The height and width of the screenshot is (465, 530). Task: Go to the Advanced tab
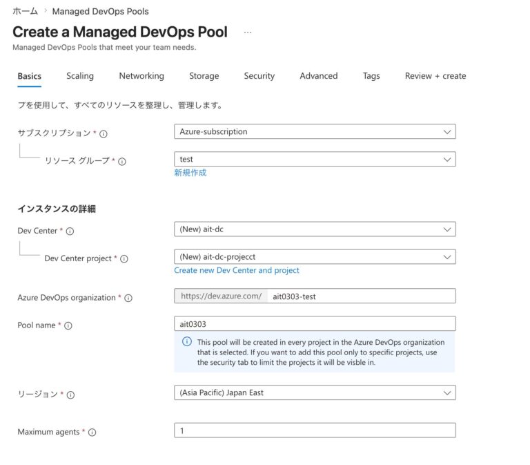pyautogui.click(x=319, y=76)
